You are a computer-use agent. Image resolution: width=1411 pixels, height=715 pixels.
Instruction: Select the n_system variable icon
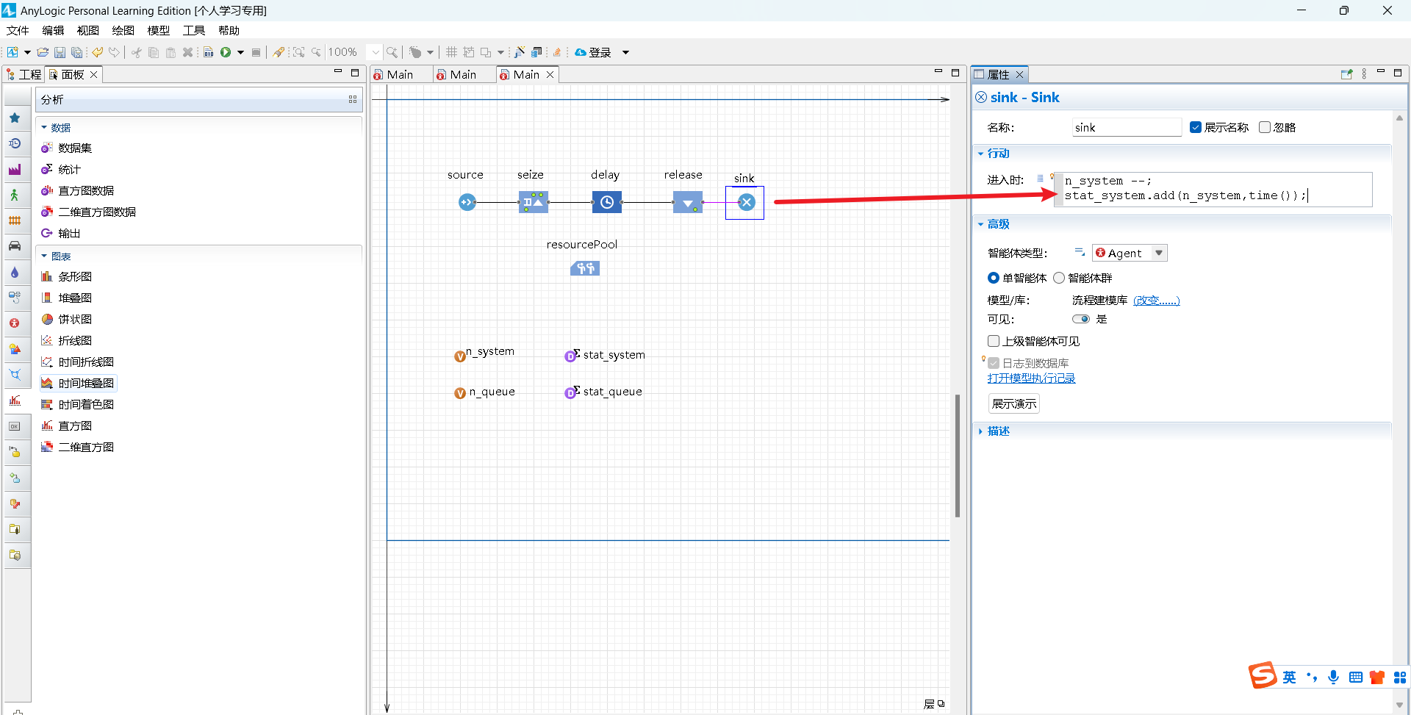[460, 356]
